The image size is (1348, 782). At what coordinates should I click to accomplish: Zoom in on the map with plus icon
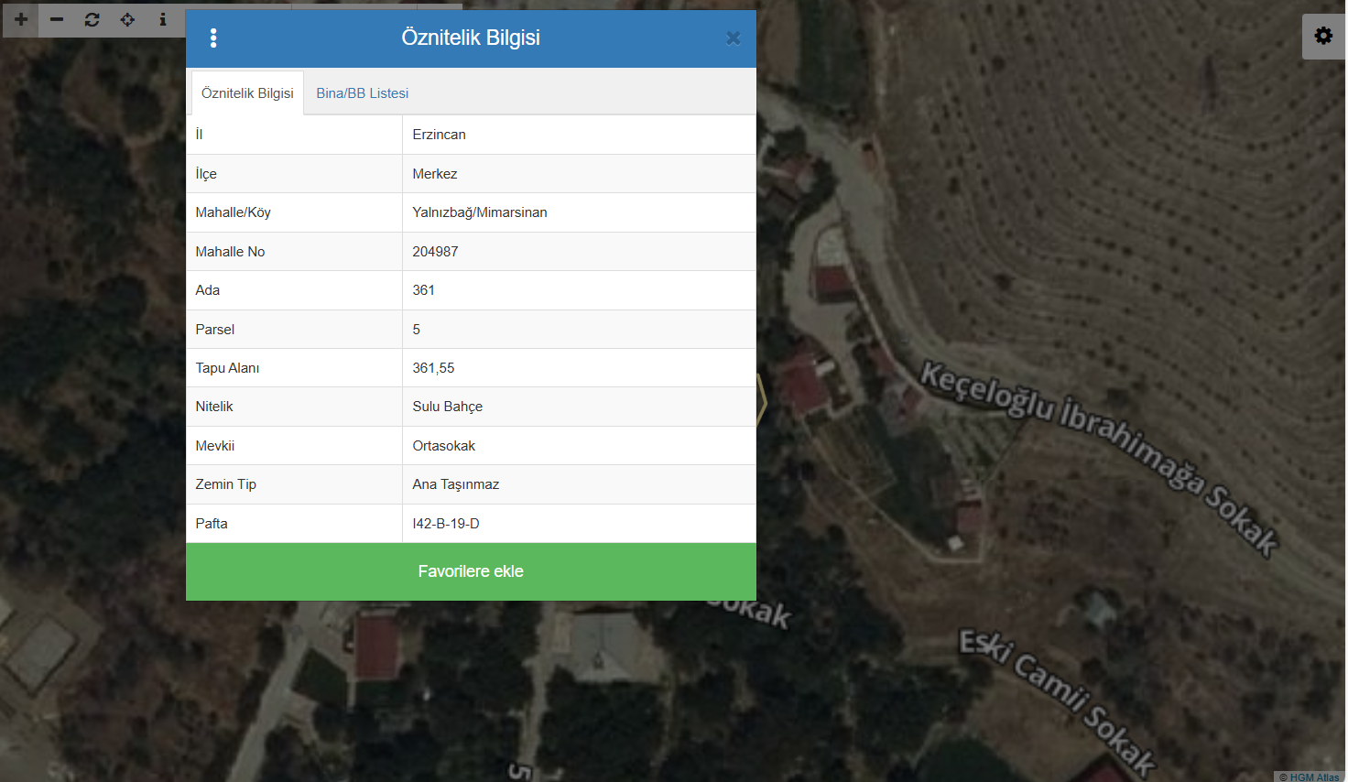21,19
